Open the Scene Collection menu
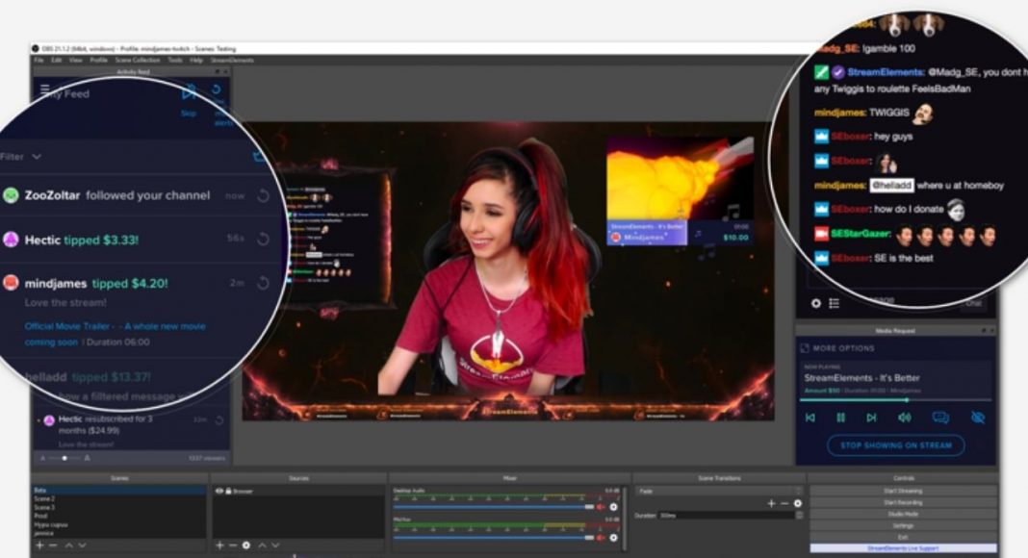This screenshot has height=558, width=1028. point(138,60)
